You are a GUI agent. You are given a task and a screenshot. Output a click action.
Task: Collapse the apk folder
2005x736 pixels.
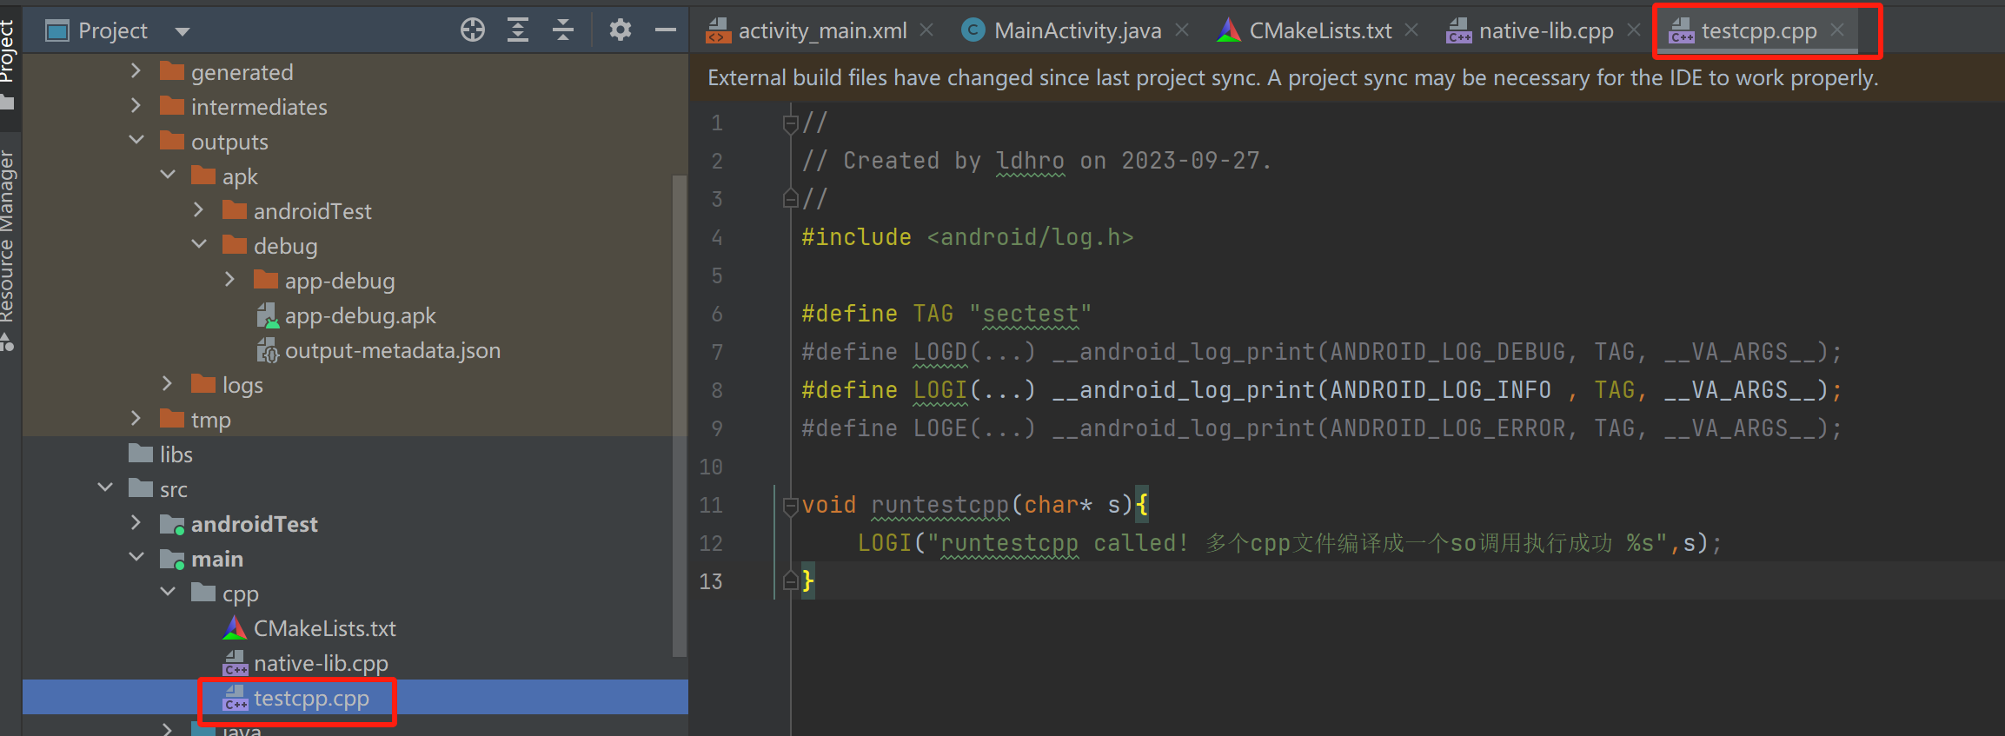(x=168, y=175)
